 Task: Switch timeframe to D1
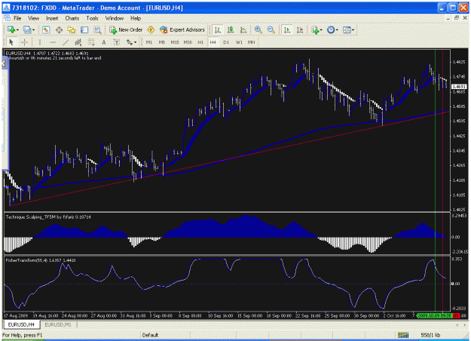226,42
